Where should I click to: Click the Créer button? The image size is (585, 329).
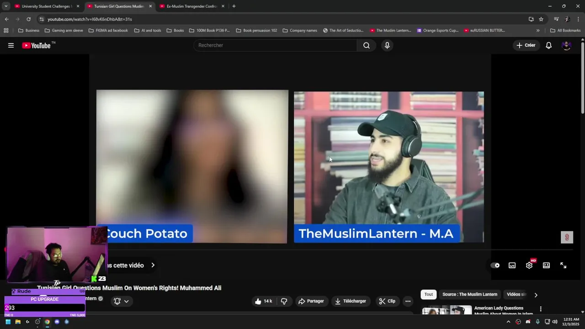pyautogui.click(x=526, y=45)
